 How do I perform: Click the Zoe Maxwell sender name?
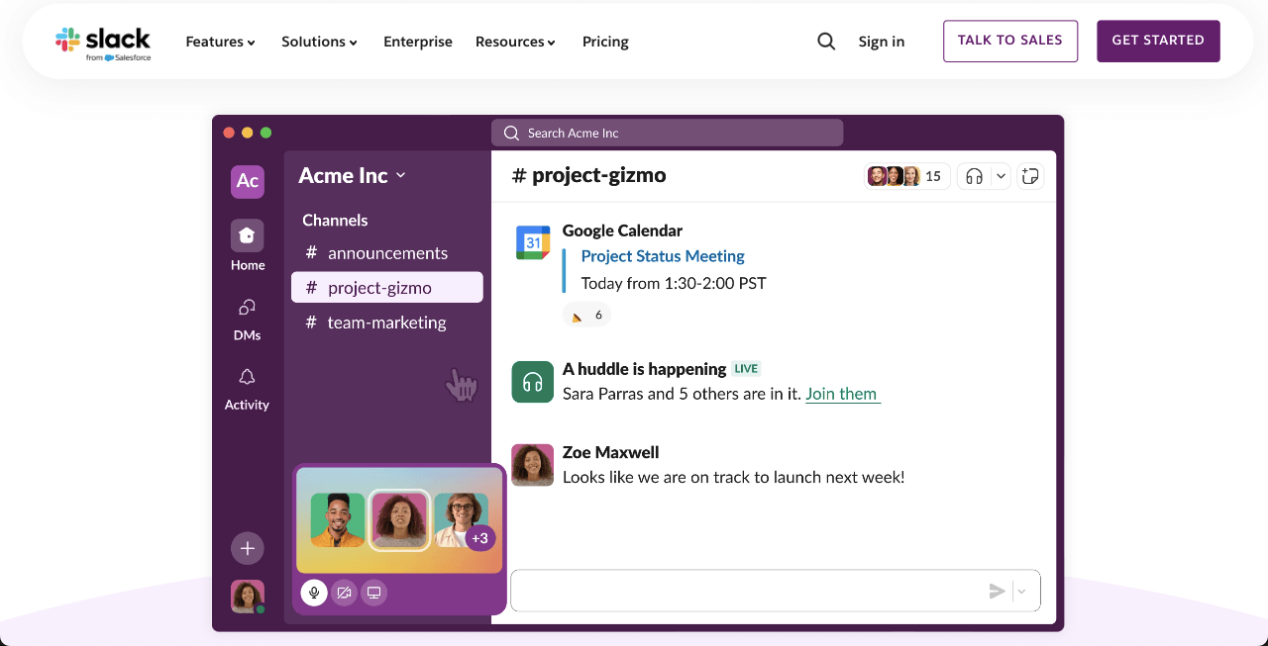point(611,452)
